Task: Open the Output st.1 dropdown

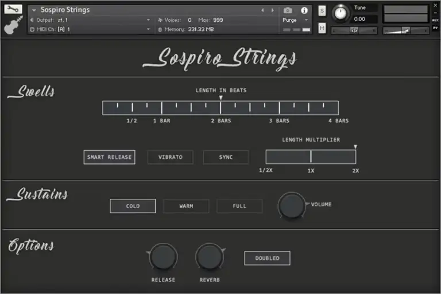Action: coord(148,20)
